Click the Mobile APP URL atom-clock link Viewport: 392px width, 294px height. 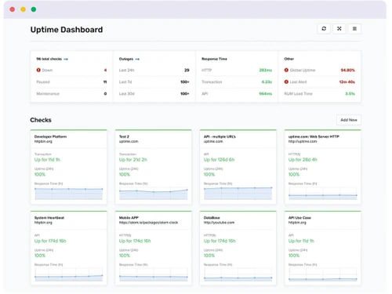pyautogui.click(x=148, y=223)
